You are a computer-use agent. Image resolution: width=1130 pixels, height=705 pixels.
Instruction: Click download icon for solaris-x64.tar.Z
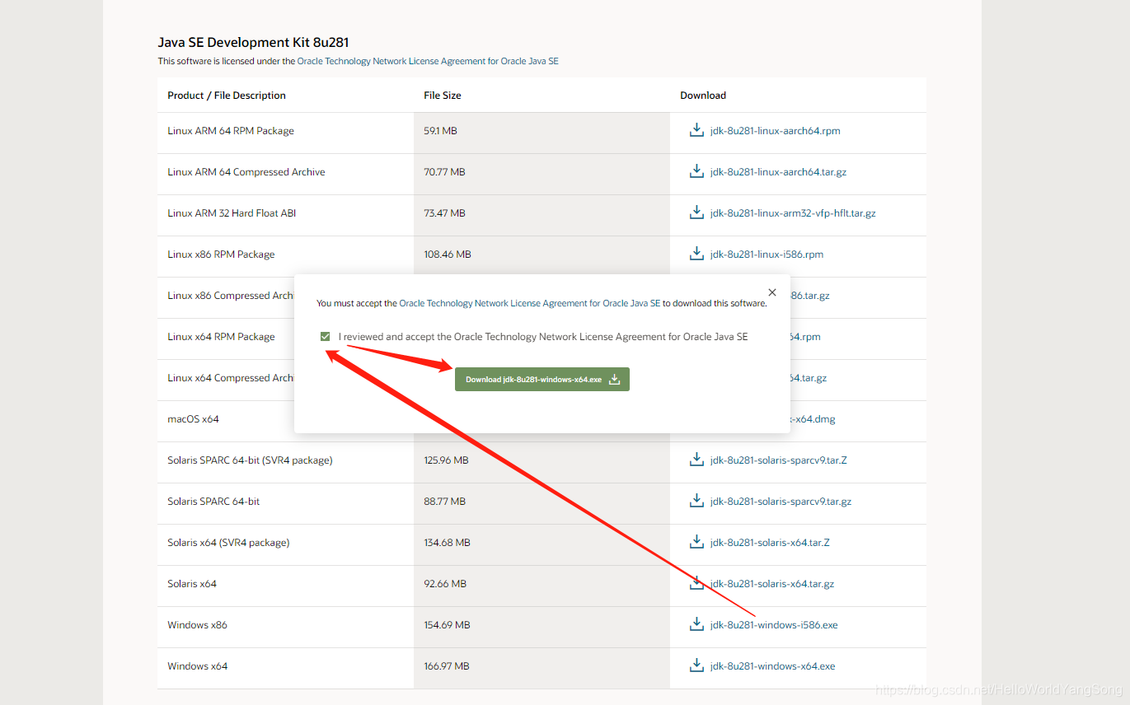tap(696, 542)
